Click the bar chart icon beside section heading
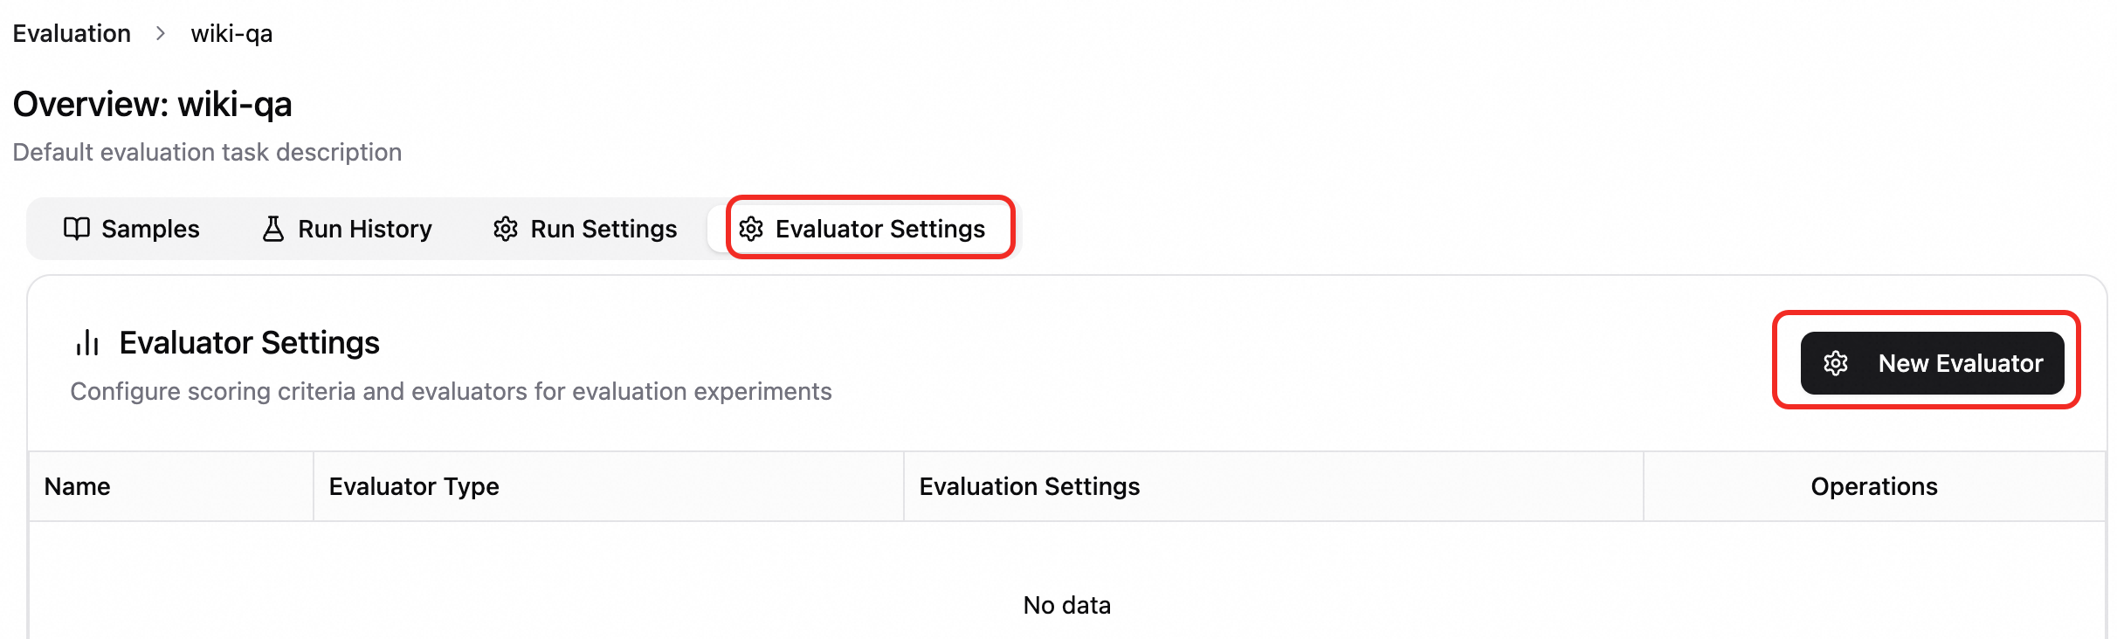The height and width of the screenshot is (639, 2117). click(87, 343)
